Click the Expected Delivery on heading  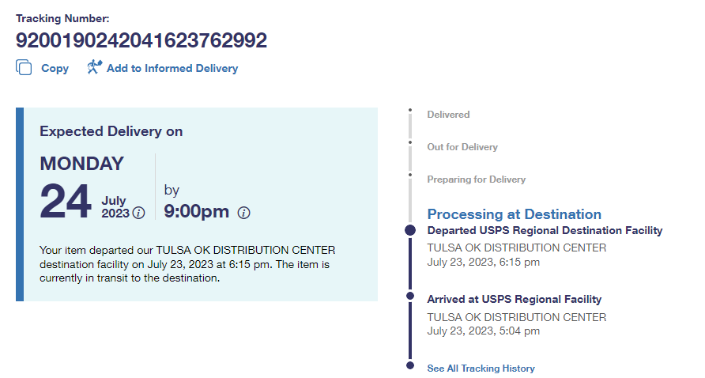[x=111, y=132]
